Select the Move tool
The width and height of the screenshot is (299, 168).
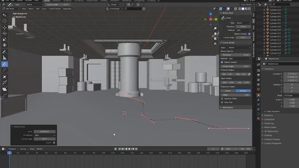4,28
